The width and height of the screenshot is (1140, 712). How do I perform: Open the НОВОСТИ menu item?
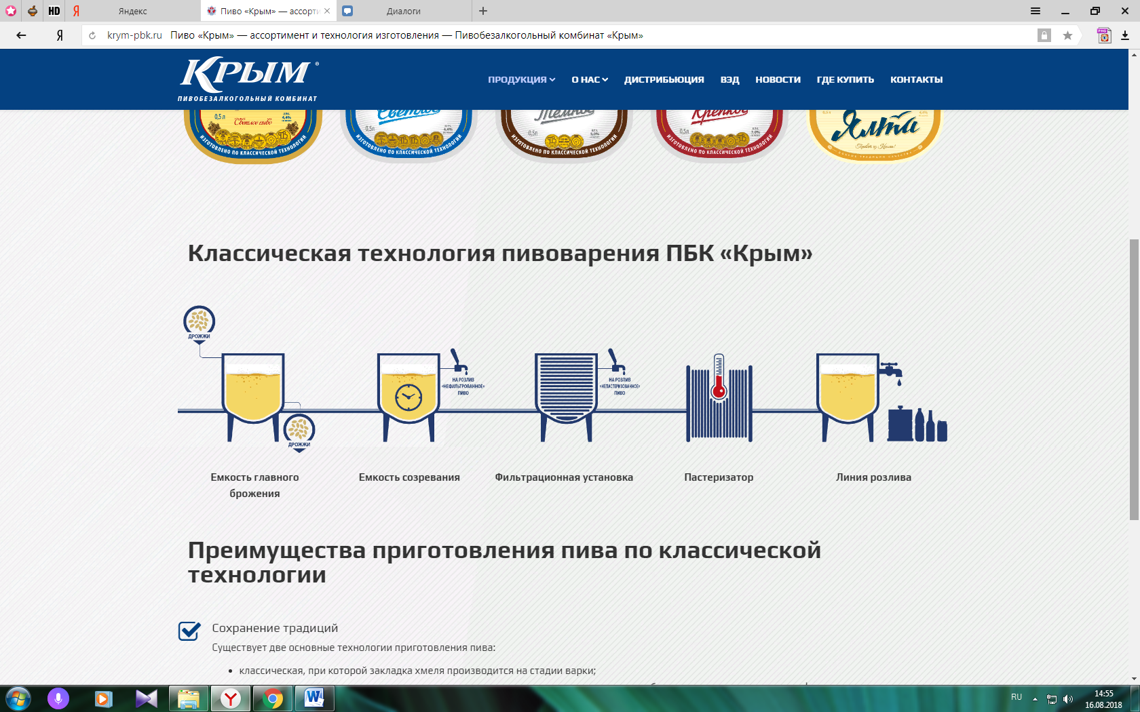(778, 79)
